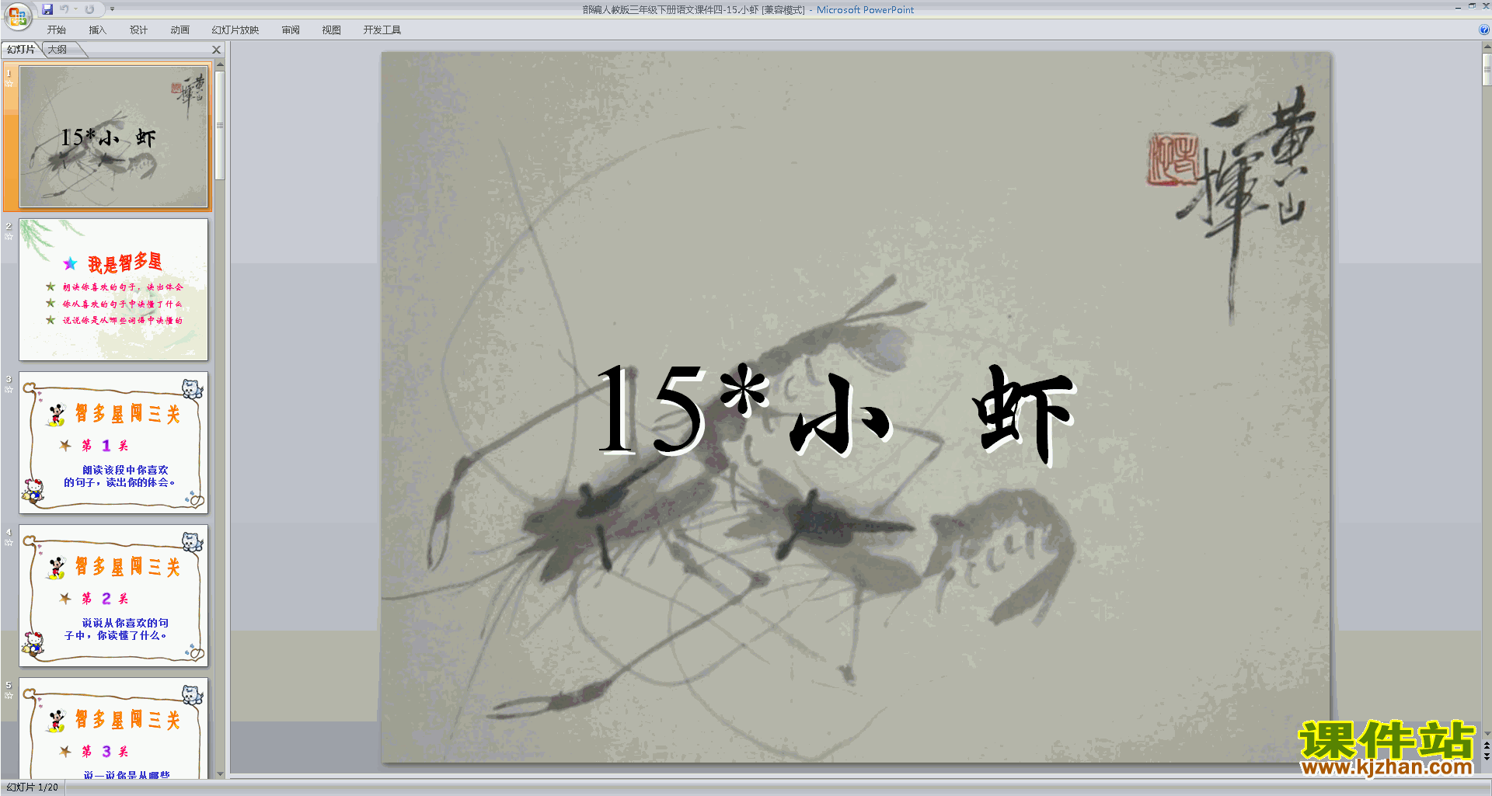Screen dimensions: 1492x796
Task: Undo the last action in quick access
Action: (64, 9)
